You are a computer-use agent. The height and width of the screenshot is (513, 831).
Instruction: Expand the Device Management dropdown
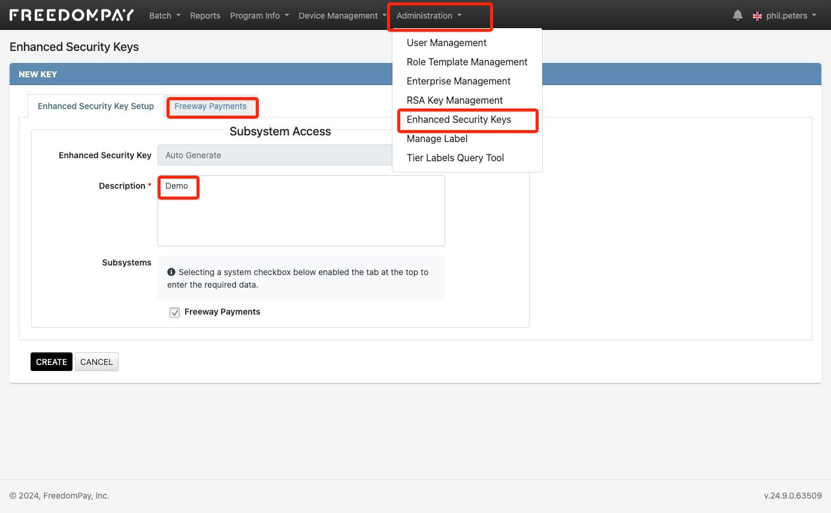343,16
